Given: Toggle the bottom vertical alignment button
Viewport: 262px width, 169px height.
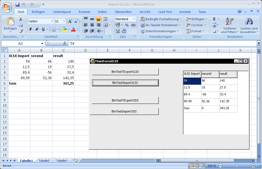Looking at the screenshot, I should (x=98, y=19).
